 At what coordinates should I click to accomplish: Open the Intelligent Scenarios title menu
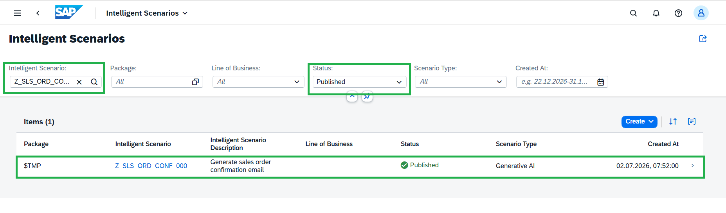tap(147, 13)
